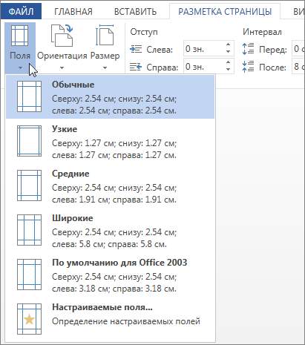
Task: Pick the Широкие margins preset
Action: 111,231
